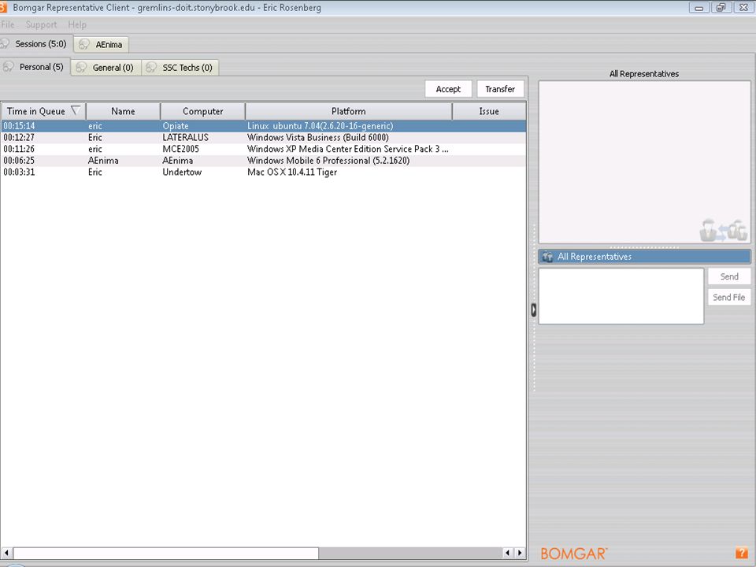Sort by the Computer column header
The height and width of the screenshot is (567, 756).
coord(203,111)
